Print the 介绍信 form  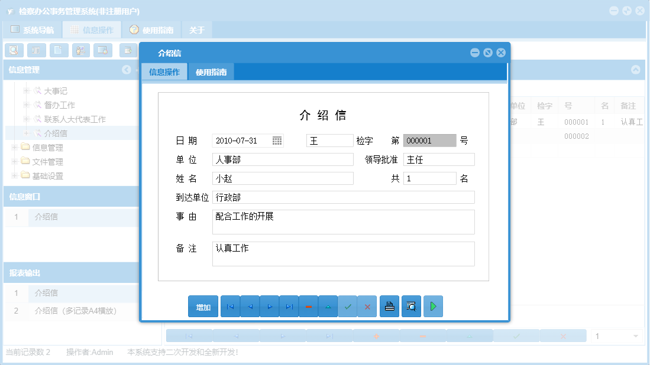point(389,306)
